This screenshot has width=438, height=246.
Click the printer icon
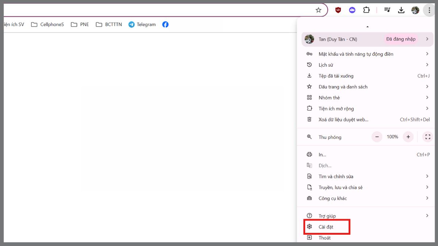309,155
